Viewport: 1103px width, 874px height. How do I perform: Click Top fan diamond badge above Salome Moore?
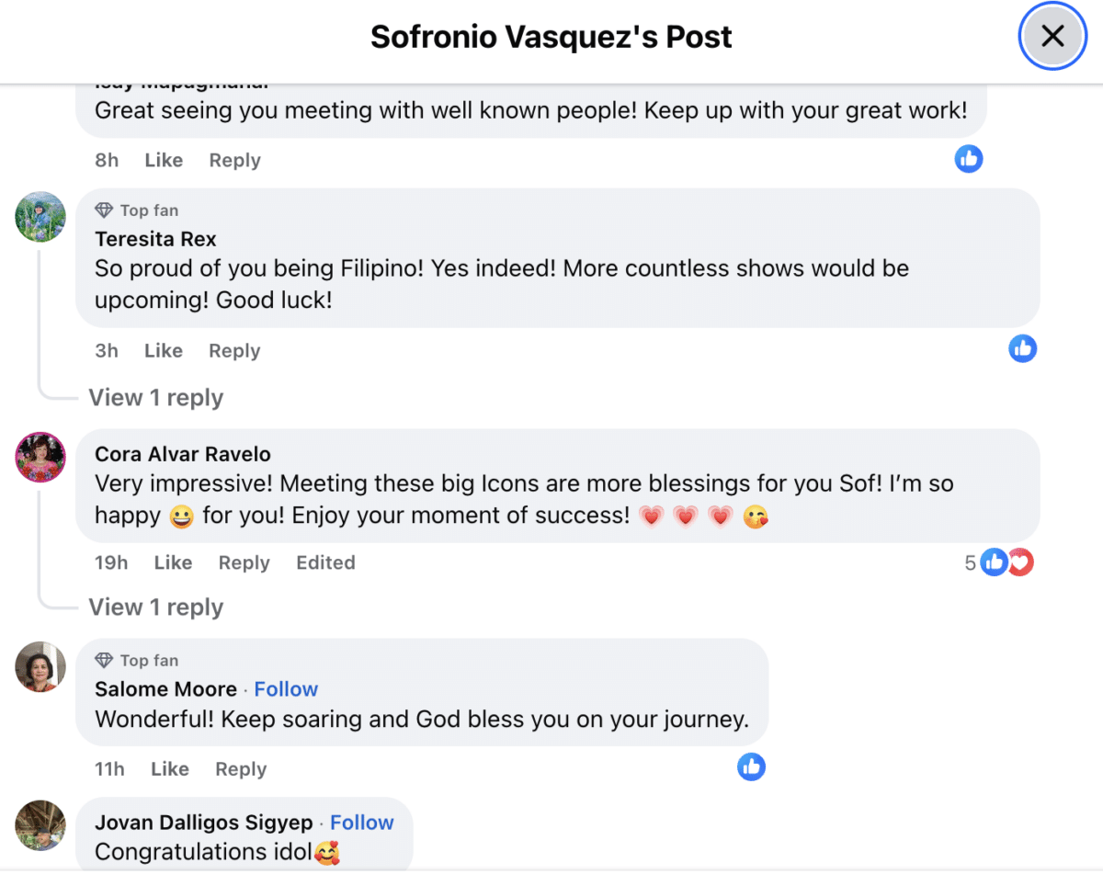[x=104, y=661]
